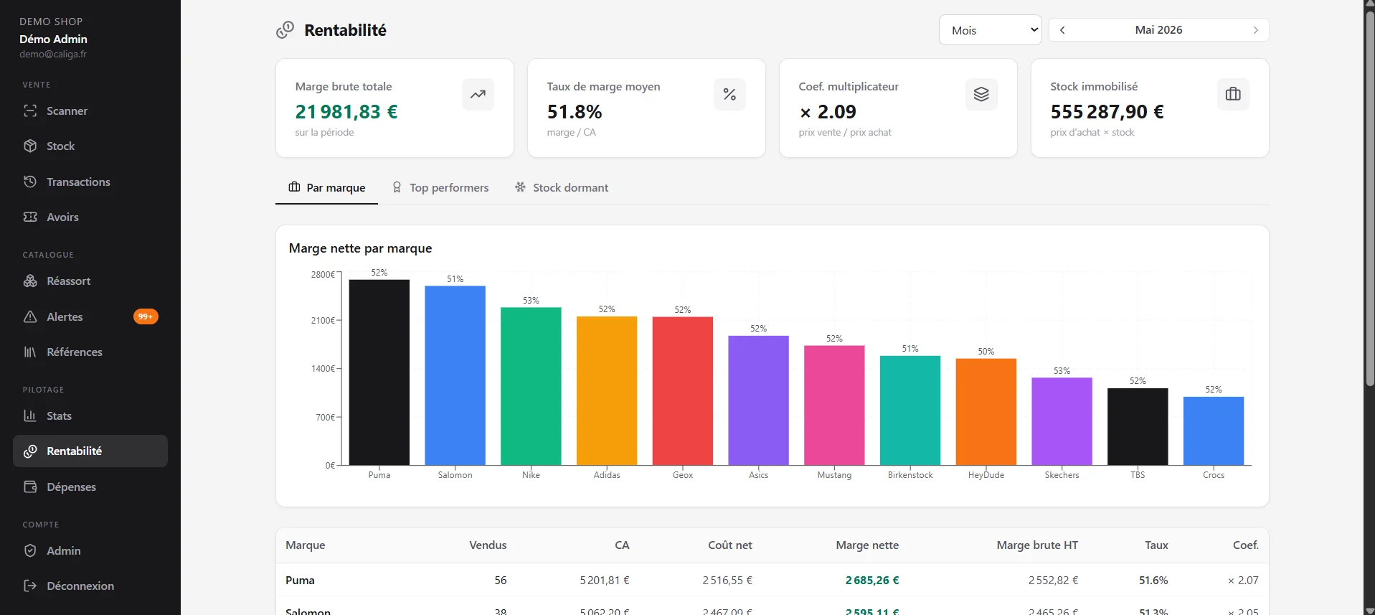Click the layers icon on Coef. multiplicateur card
Screen dimensions: 1375x615
click(981, 94)
